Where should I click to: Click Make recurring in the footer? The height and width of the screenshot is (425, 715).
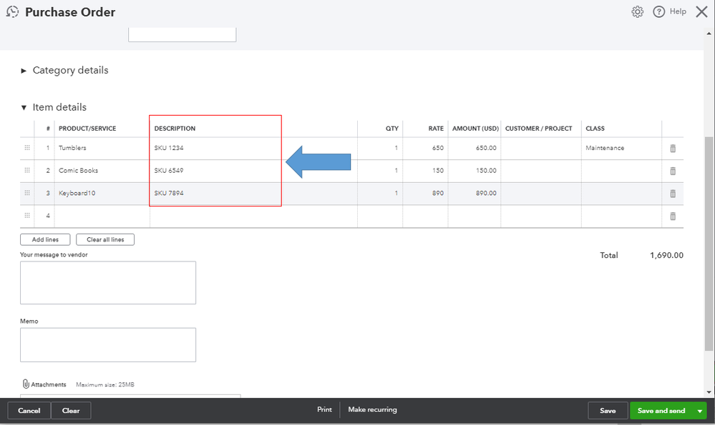click(373, 409)
